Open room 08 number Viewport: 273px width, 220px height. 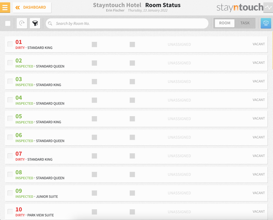pos(19,172)
